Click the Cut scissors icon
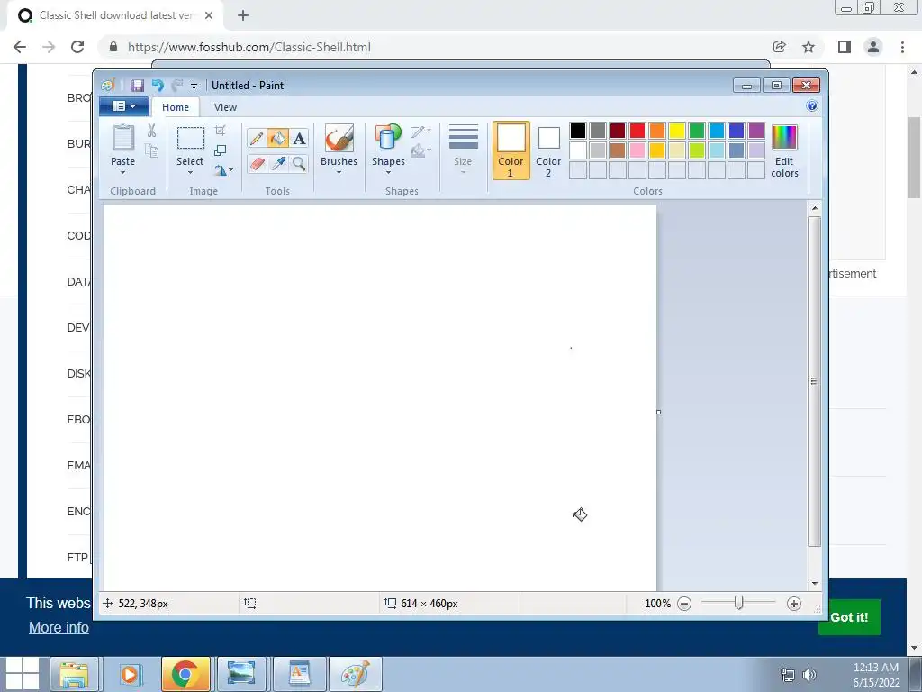Image resolution: width=922 pixels, height=692 pixels. pos(151,131)
